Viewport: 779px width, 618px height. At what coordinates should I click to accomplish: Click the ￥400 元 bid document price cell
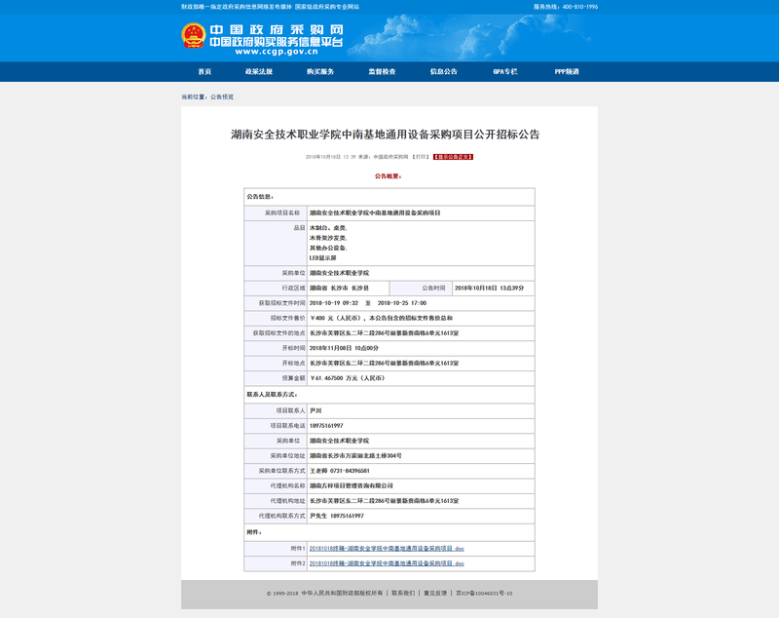[x=421, y=318]
